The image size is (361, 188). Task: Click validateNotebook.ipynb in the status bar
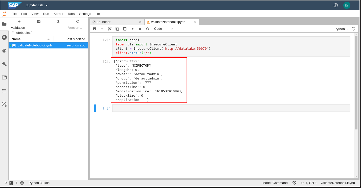(x=338, y=183)
